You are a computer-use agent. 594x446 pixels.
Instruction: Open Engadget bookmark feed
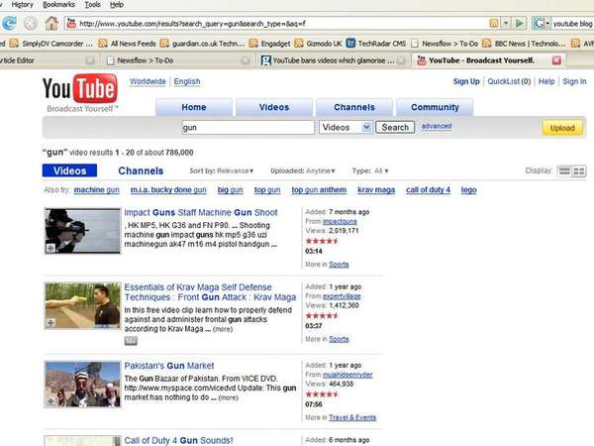pyautogui.click(x=269, y=44)
